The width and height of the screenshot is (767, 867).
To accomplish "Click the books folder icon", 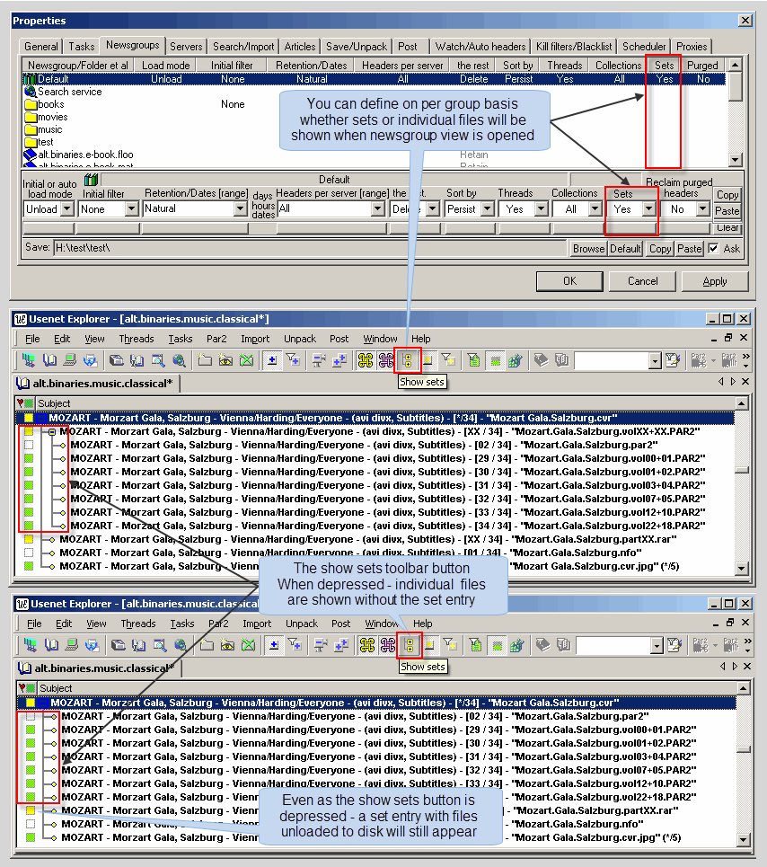I will (30, 104).
